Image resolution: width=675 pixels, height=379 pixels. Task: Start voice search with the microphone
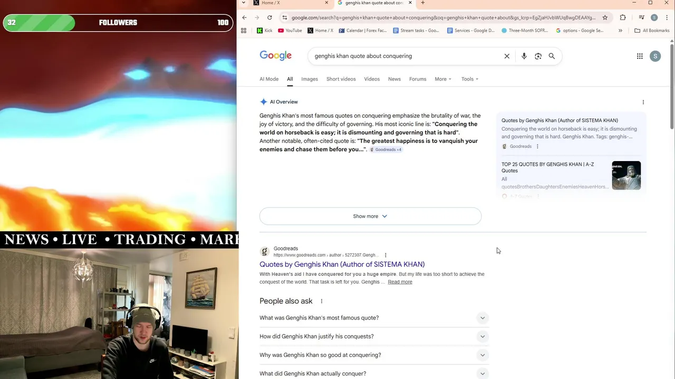pyautogui.click(x=524, y=56)
